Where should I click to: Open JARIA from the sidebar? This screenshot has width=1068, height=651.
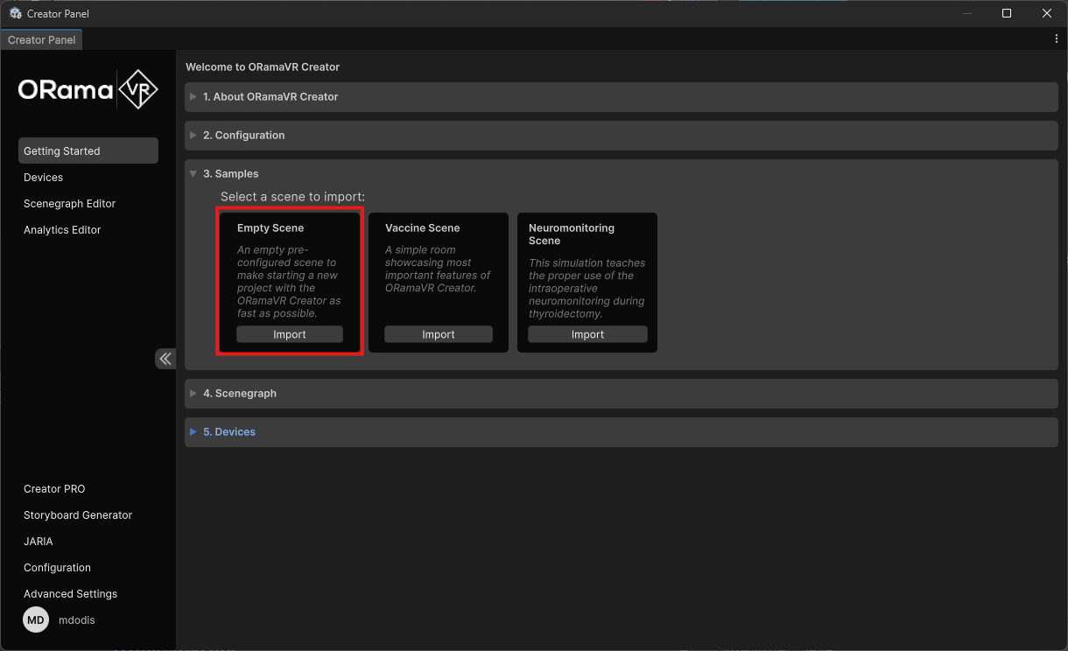tap(88, 541)
